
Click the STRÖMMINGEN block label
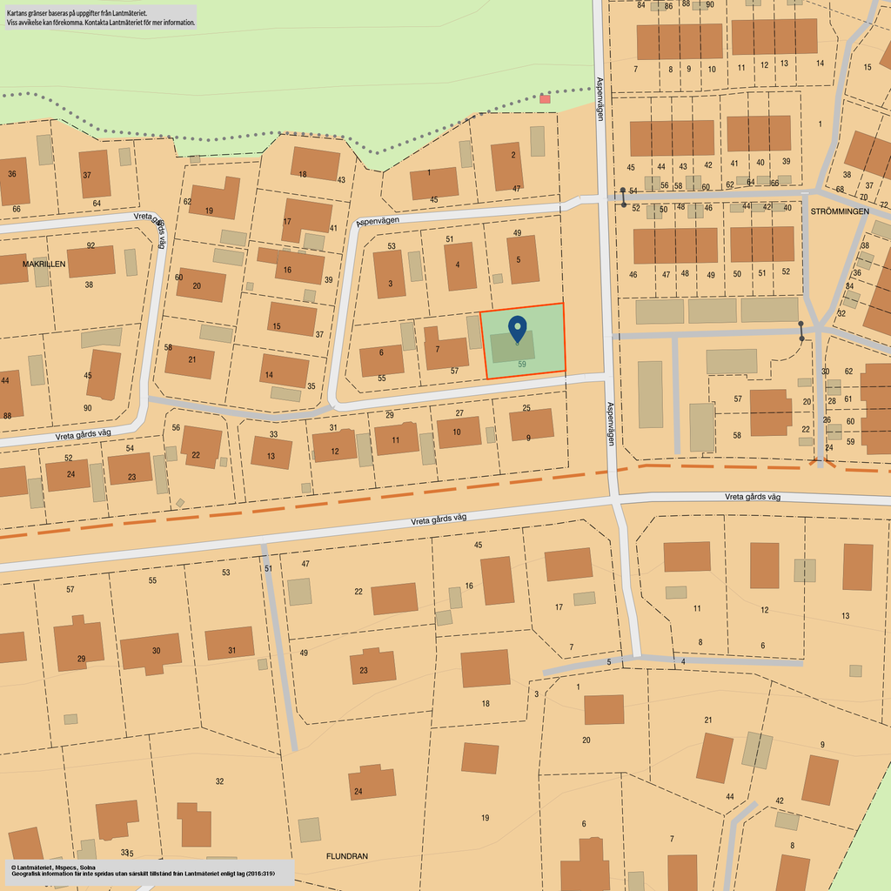click(839, 211)
